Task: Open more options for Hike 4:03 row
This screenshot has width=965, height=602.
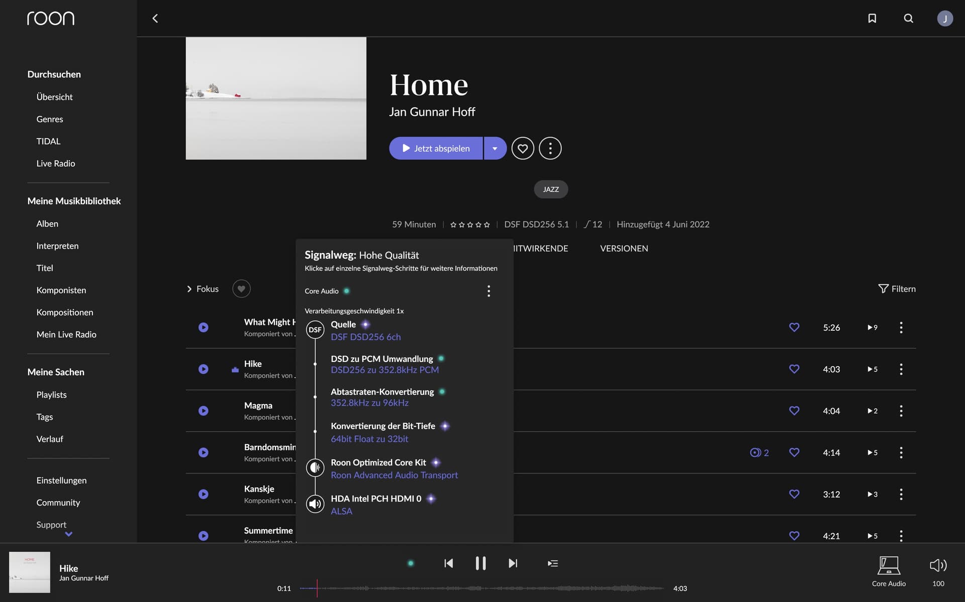Action: pos(901,369)
